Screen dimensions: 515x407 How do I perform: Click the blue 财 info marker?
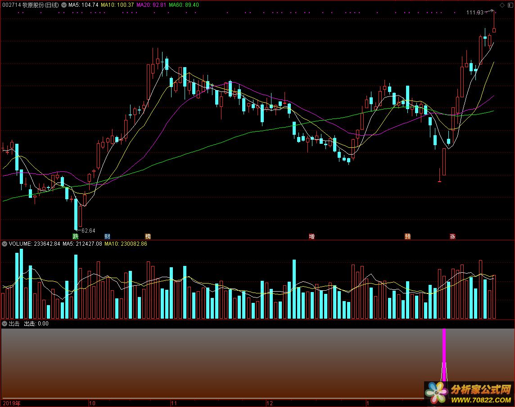107,236
